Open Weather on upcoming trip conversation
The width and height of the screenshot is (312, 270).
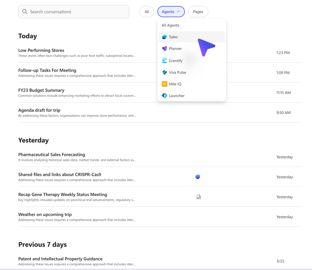pos(45,214)
